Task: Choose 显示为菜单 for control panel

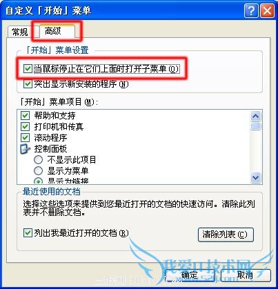Action: point(38,170)
